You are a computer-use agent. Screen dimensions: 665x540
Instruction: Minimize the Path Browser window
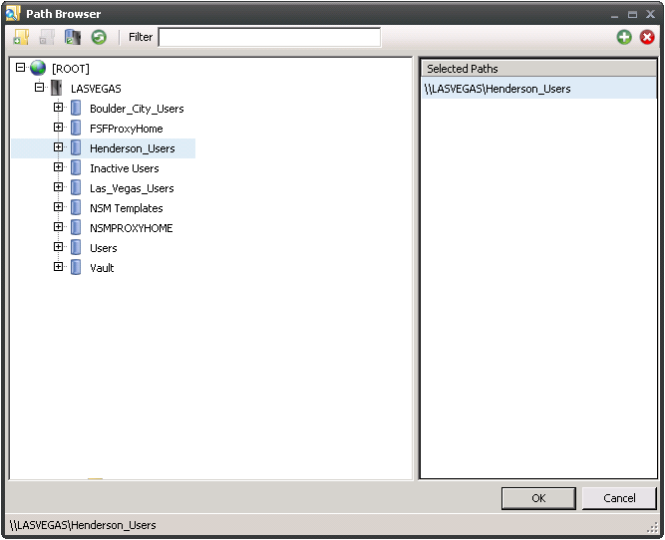[x=614, y=14]
